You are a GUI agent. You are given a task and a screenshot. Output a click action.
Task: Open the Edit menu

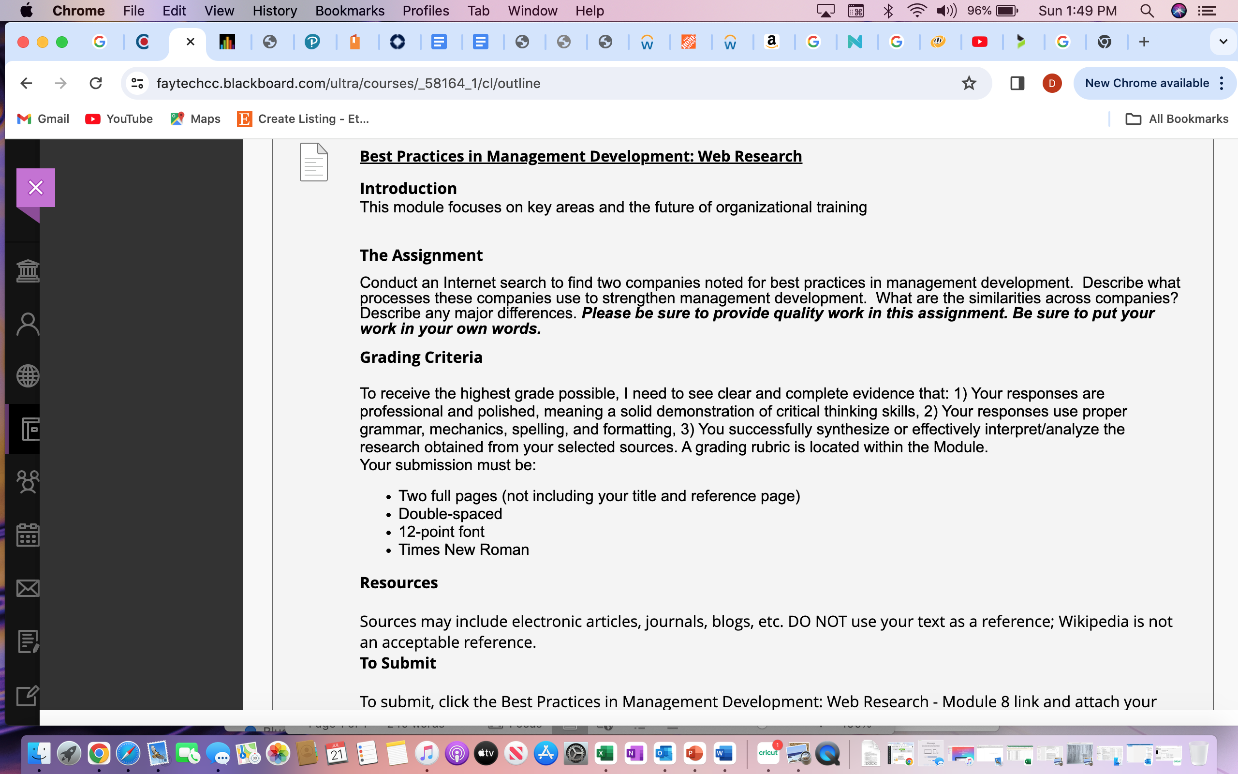click(x=174, y=10)
